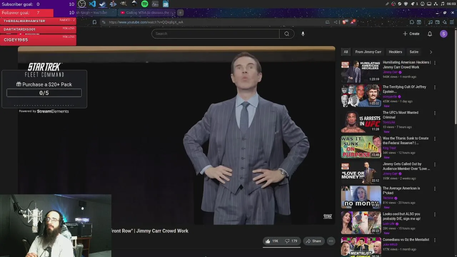
Task: Bookmark this page with the bookmark icon
Action: point(94,22)
